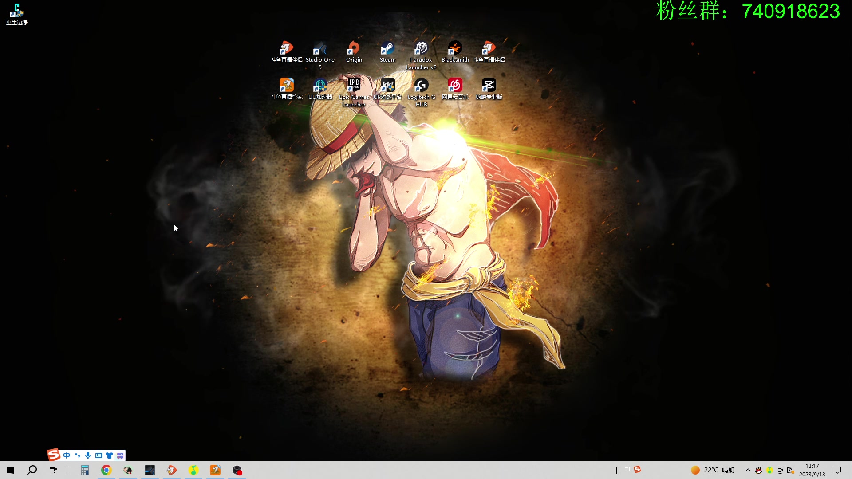Open Sogou toolbox grid icon
Viewport: 852px width, 479px height.
(120, 455)
